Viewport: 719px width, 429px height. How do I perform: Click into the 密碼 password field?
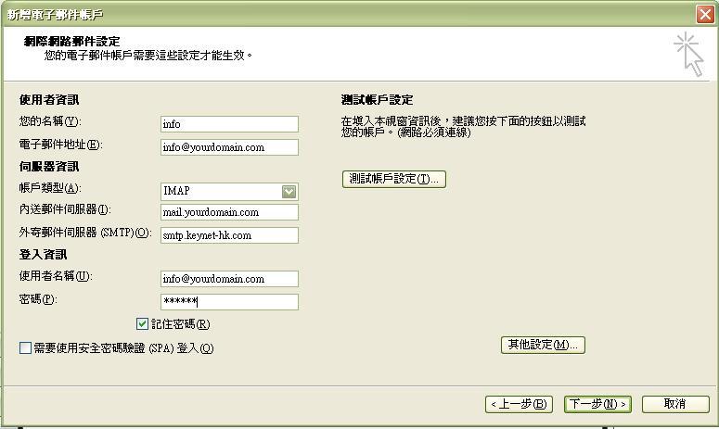(x=229, y=302)
